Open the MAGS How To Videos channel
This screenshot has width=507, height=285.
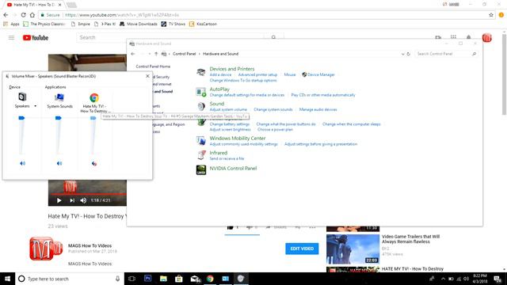(90, 245)
